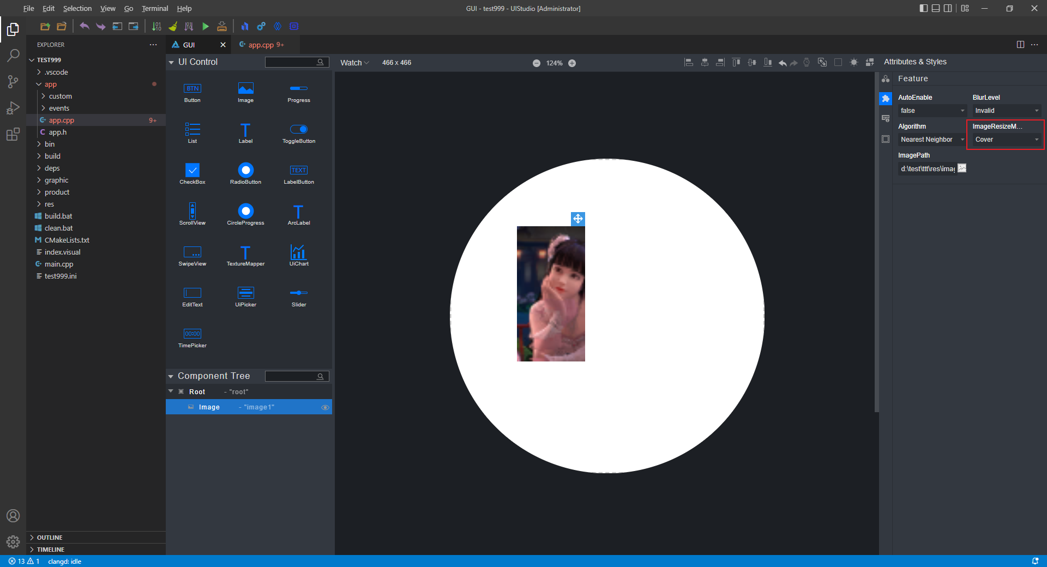Open the Extensions view in activity bar

tap(13, 135)
